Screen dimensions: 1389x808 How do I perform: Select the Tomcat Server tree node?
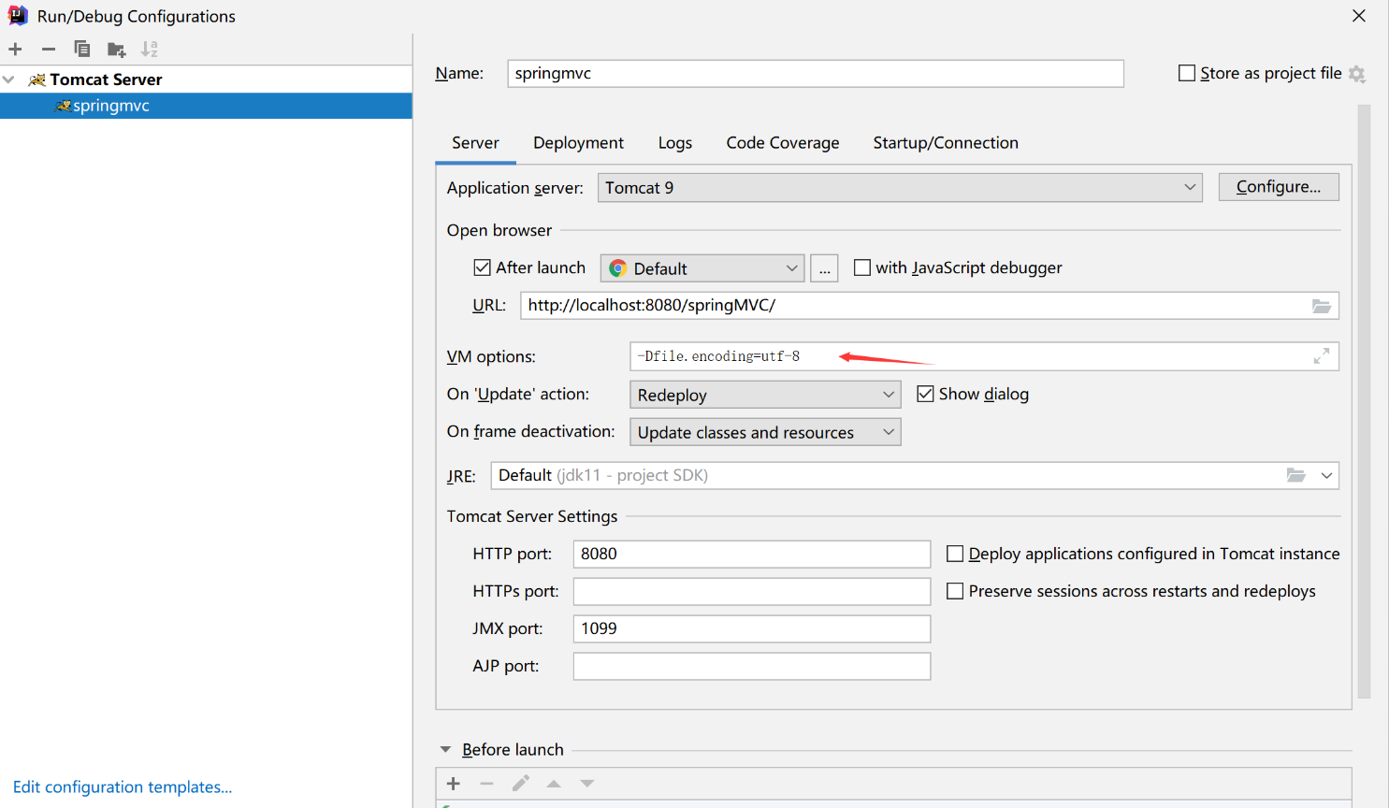tap(206, 79)
